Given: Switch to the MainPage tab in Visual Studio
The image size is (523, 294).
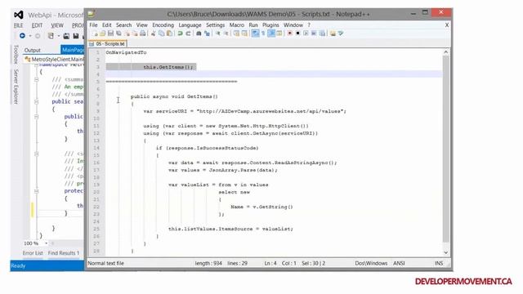Looking at the screenshot, I should 73,50.
